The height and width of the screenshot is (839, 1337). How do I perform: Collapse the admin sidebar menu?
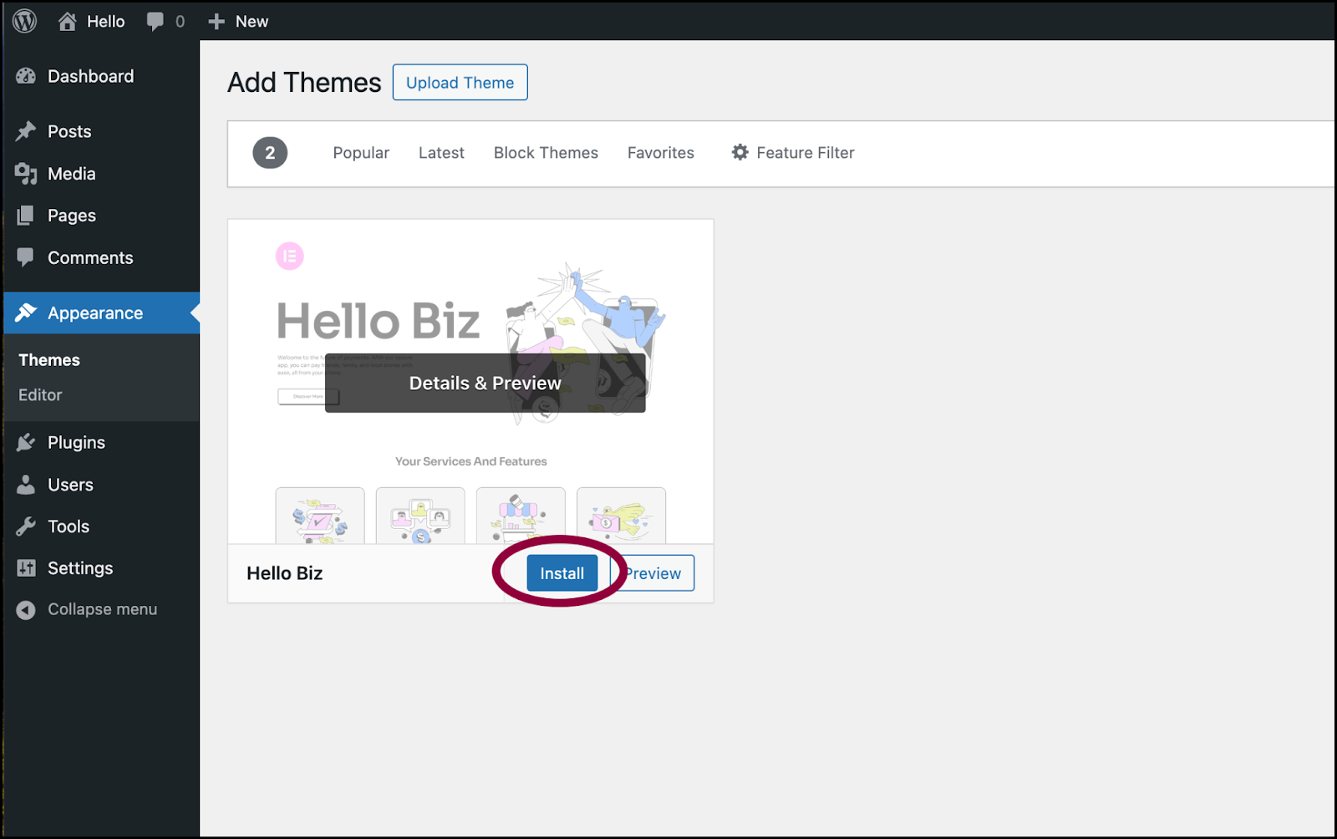pyautogui.click(x=101, y=610)
